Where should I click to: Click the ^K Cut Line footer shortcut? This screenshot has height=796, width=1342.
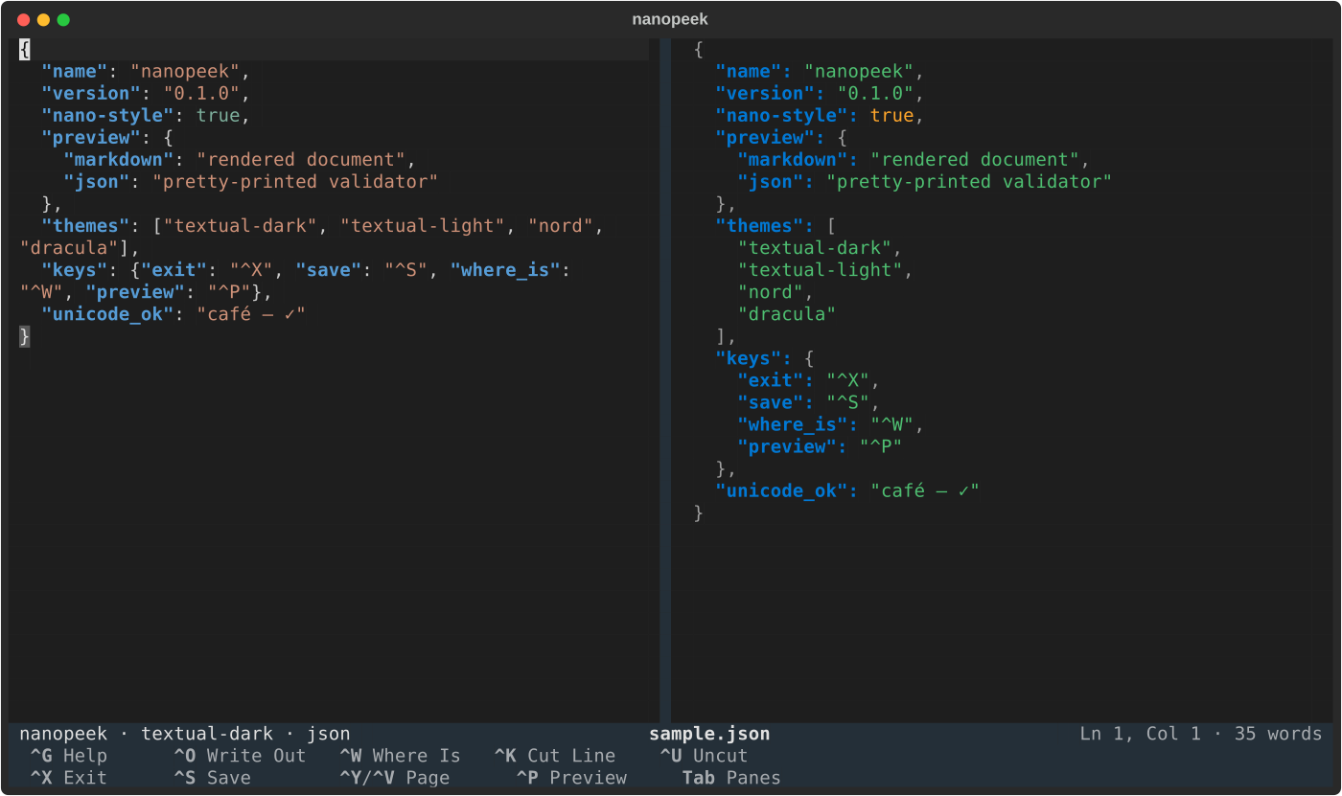(x=554, y=756)
